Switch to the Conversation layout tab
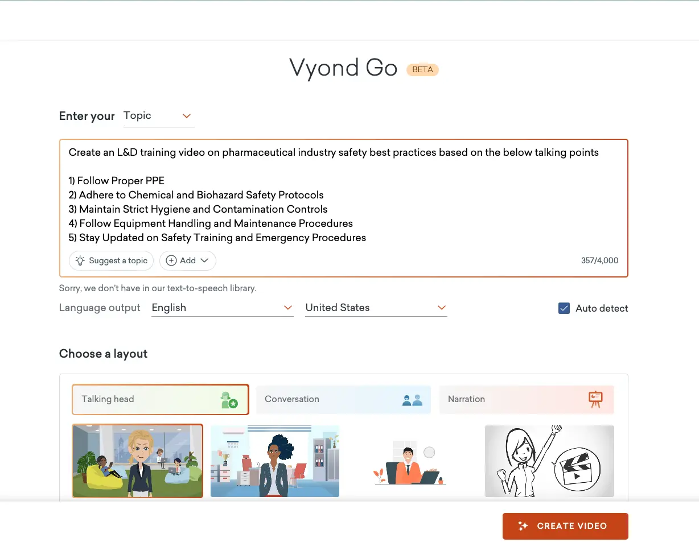699x551 pixels. [344, 399]
